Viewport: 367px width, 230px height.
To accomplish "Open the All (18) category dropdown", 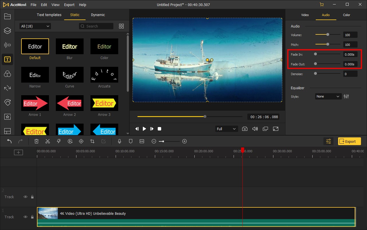I will [35, 26].
